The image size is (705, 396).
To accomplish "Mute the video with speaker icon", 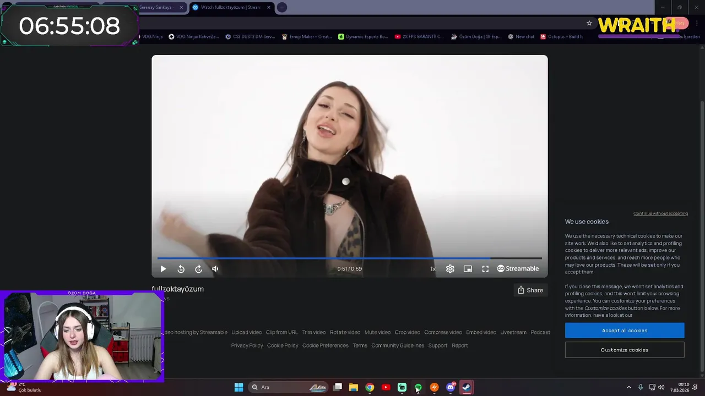I will click(x=215, y=269).
